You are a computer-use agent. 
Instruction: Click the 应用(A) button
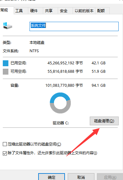[x=110, y=177]
